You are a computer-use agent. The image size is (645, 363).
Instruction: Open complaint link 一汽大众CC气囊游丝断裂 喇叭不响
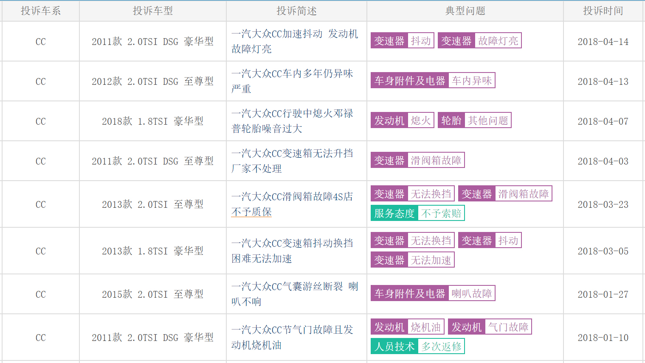point(295,294)
